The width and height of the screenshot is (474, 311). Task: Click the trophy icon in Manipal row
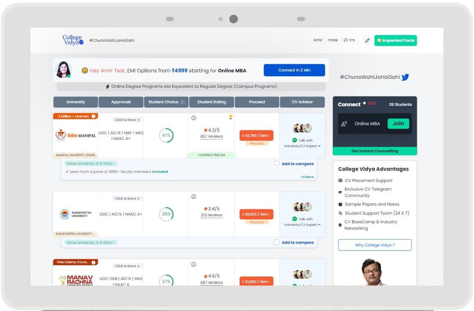[231, 117]
